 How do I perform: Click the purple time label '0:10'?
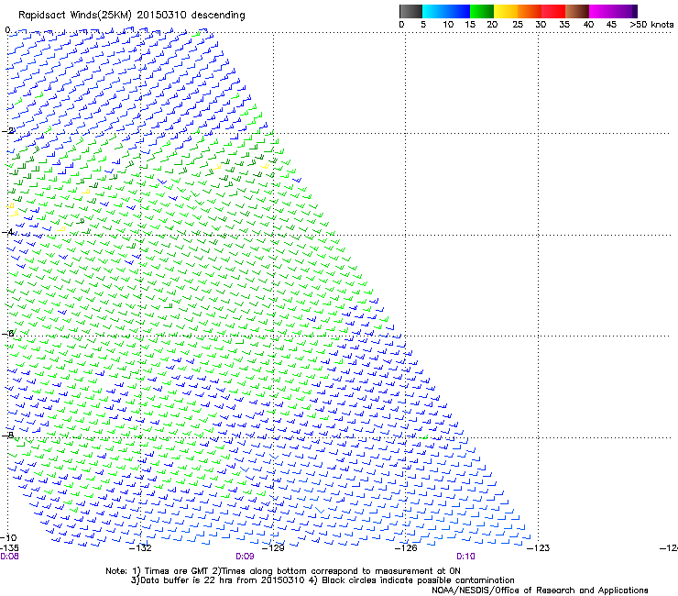click(x=465, y=557)
